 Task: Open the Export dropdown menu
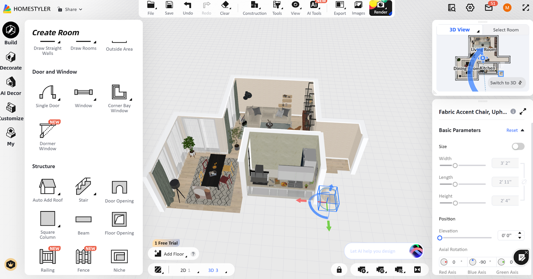(x=340, y=8)
